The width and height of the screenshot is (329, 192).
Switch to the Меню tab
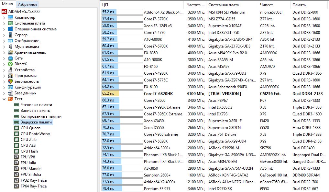coord(7,4)
